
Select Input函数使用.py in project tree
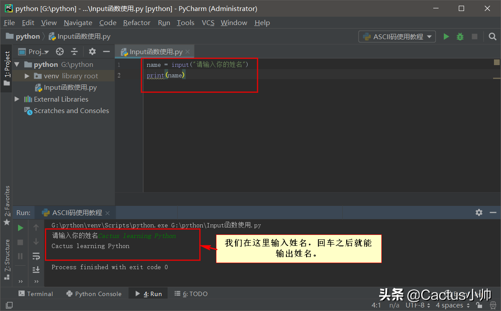click(x=70, y=88)
